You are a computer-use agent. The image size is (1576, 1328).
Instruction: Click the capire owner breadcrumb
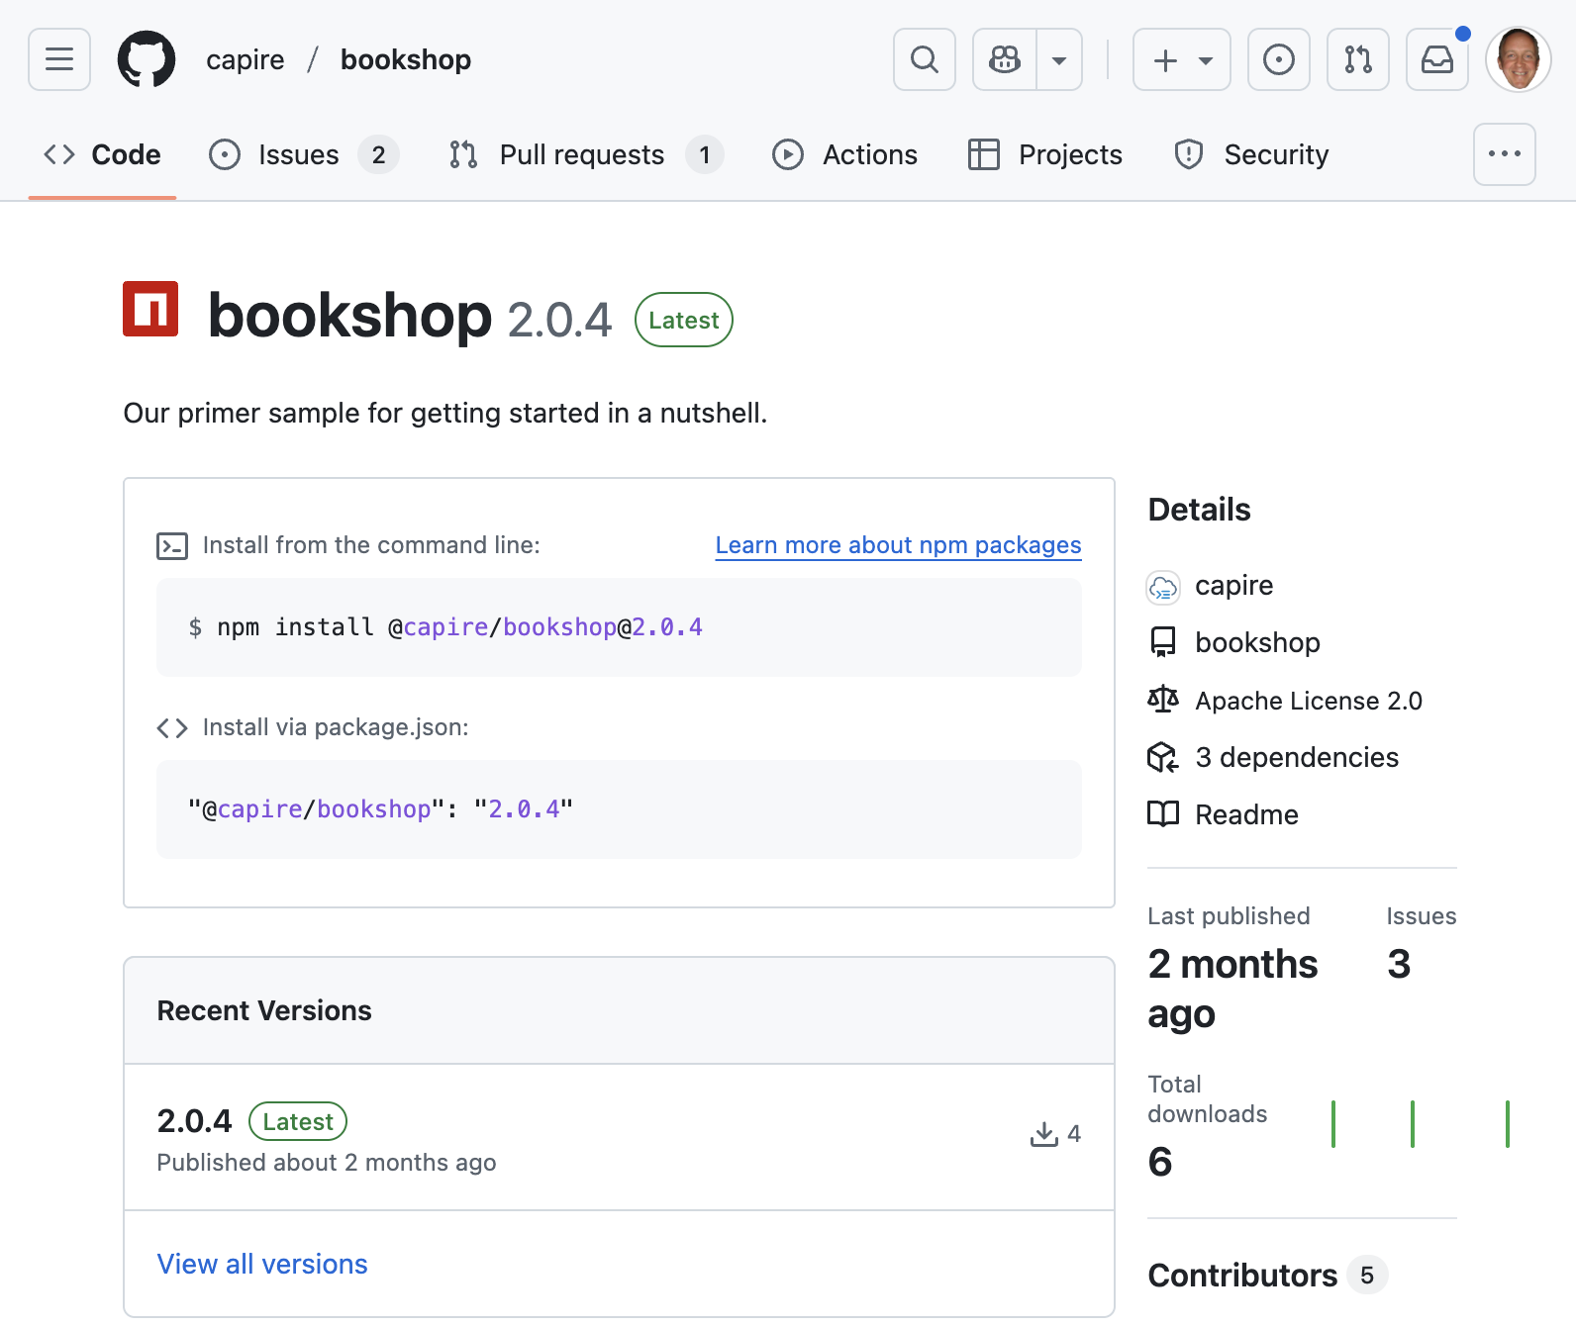click(x=246, y=59)
